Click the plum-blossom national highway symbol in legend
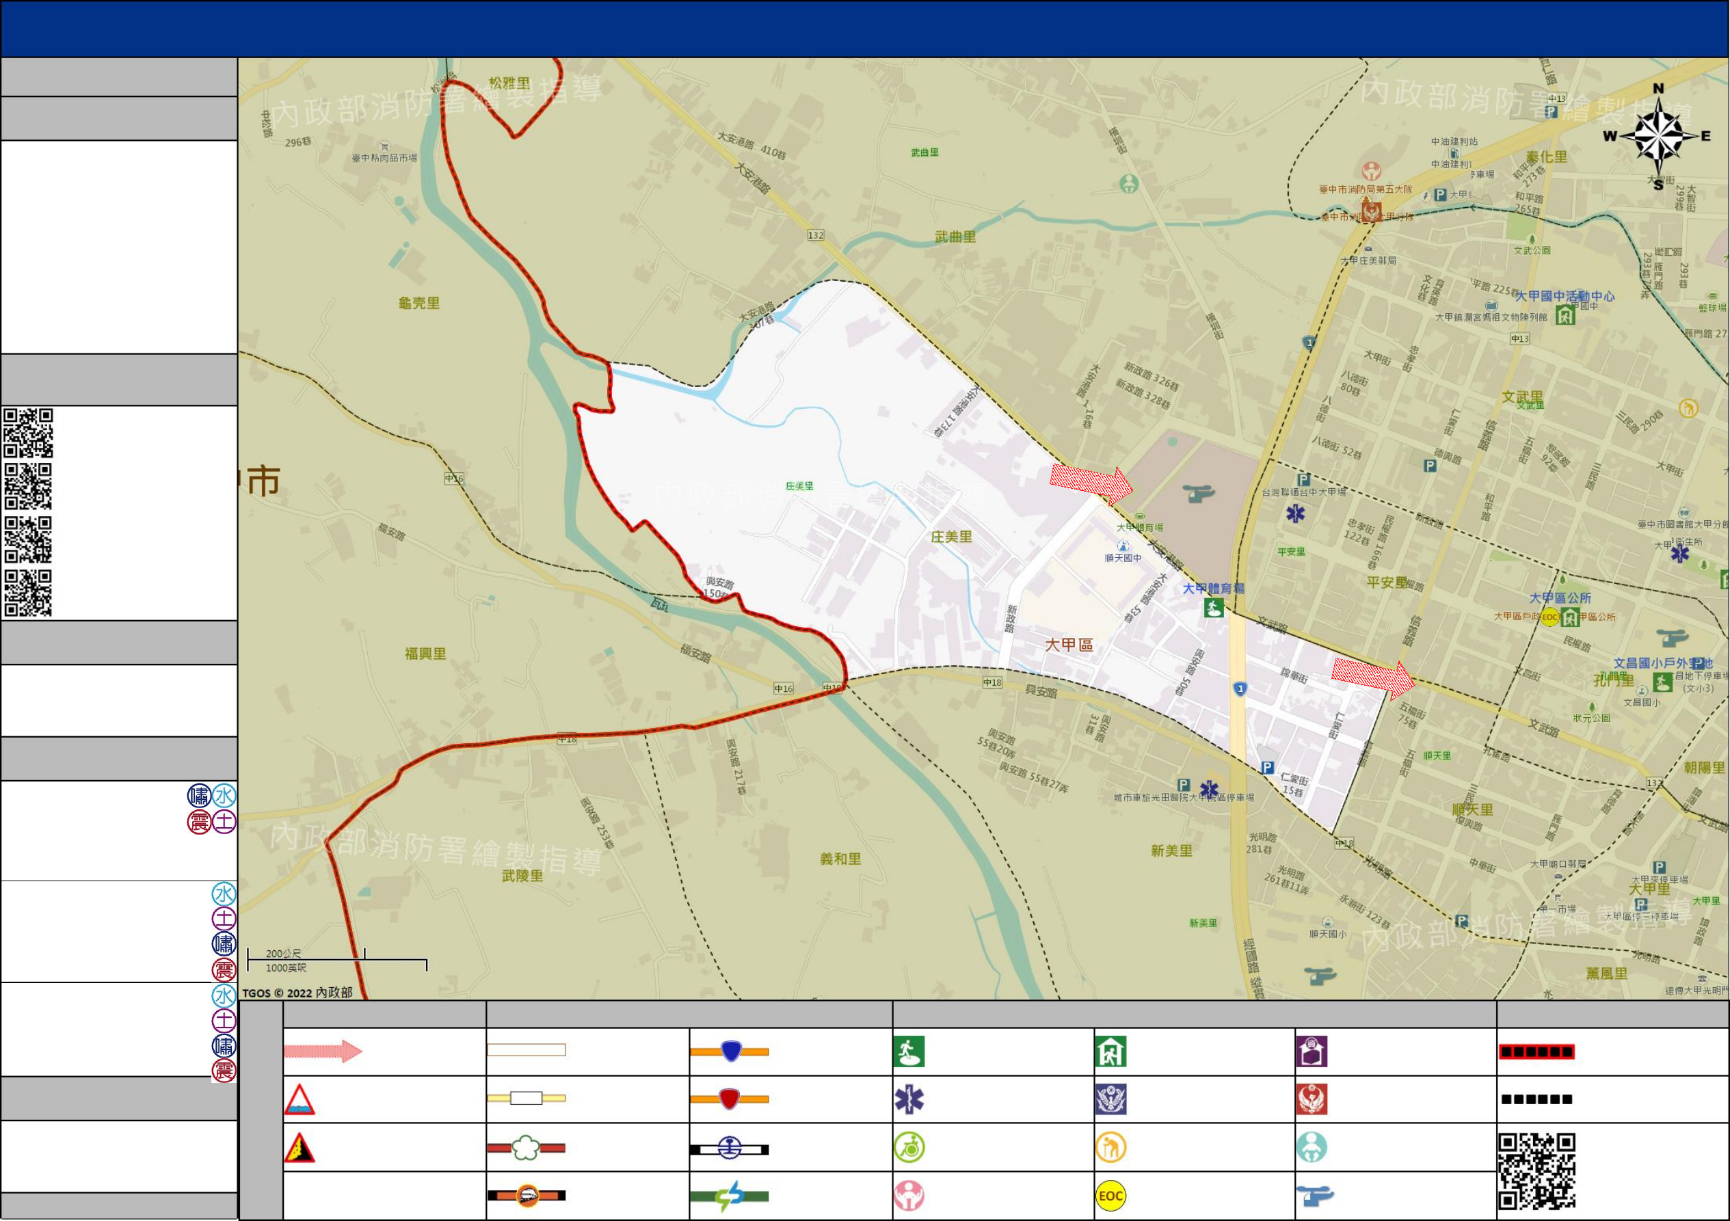The height and width of the screenshot is (1221, 1730). (x=526, y=1149)
